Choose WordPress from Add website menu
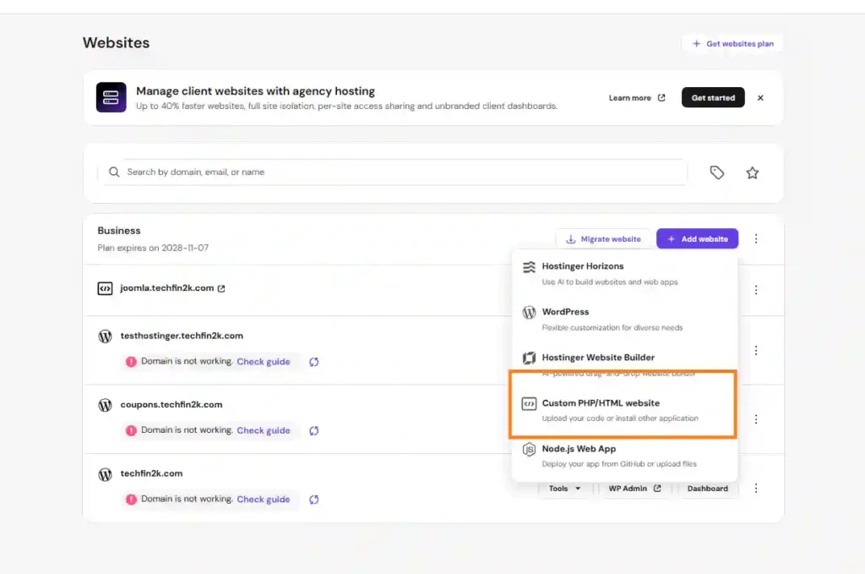This screenshot has height=574, width=865. tap(624, 319)
